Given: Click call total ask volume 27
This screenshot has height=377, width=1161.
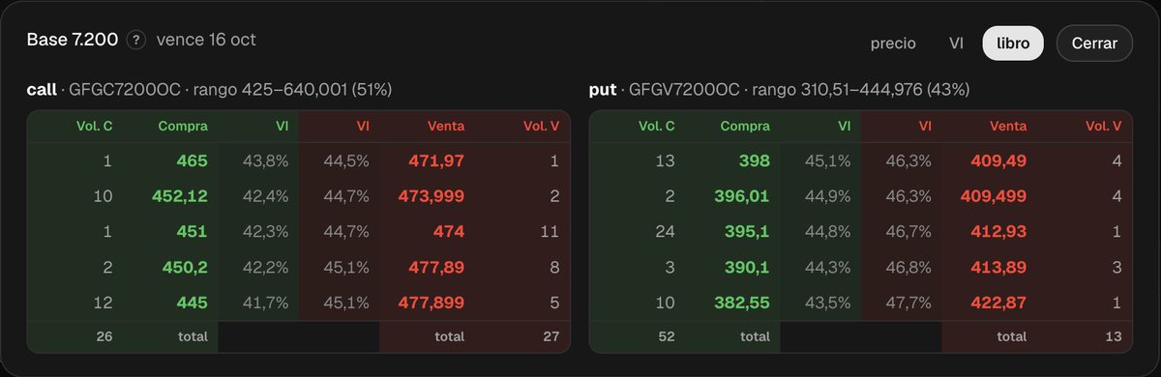Looking at the screenshot, I should [551, 336].
